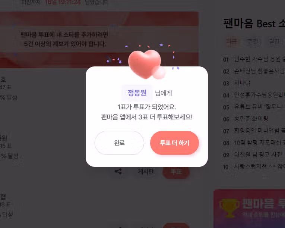The image size is (285, 228).
Task: Select the 월간 tab under 팬마음 Best
Action: (274, 41)
